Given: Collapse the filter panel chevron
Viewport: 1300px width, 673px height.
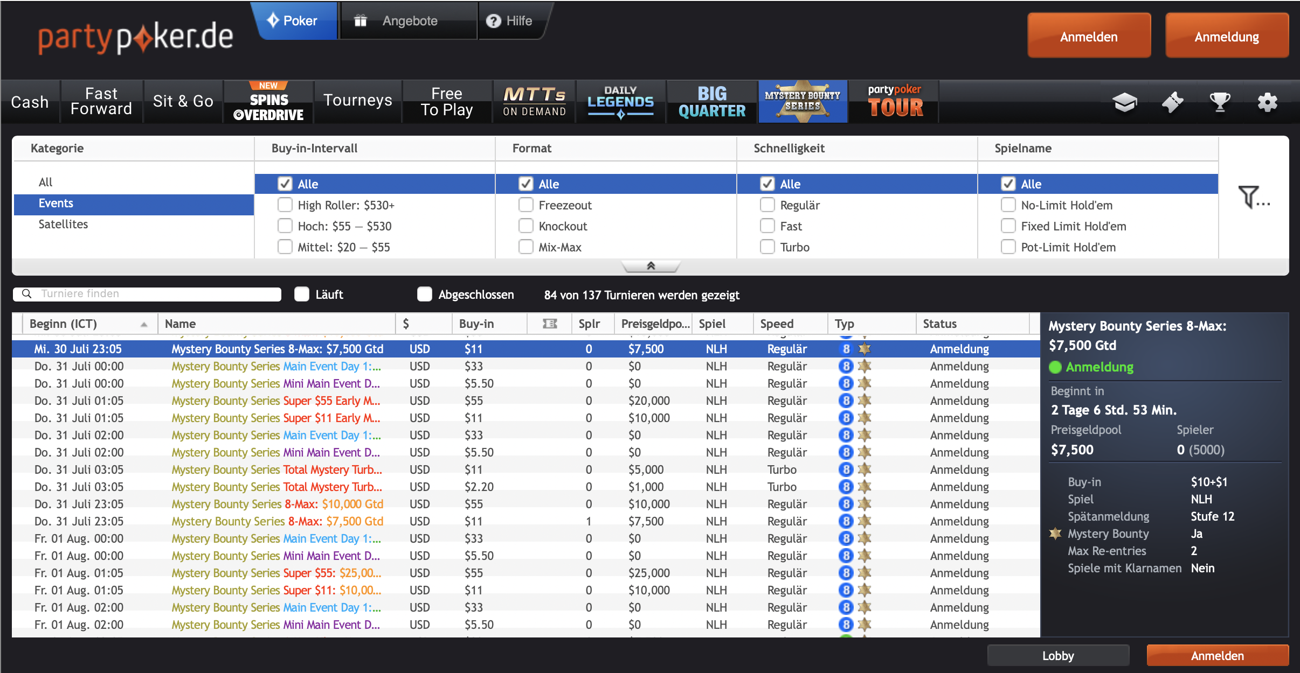Looking at the screenshot, I should coord(651,266).
